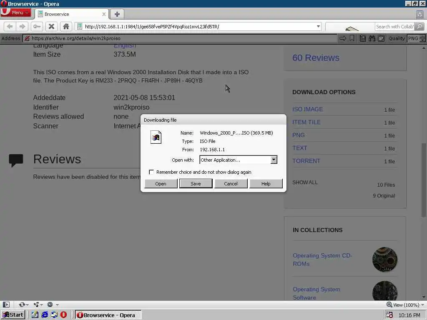Expand the Opera Turbo dropdown arrow
Viewport: 427px width, 320px height.
point(57,305)
